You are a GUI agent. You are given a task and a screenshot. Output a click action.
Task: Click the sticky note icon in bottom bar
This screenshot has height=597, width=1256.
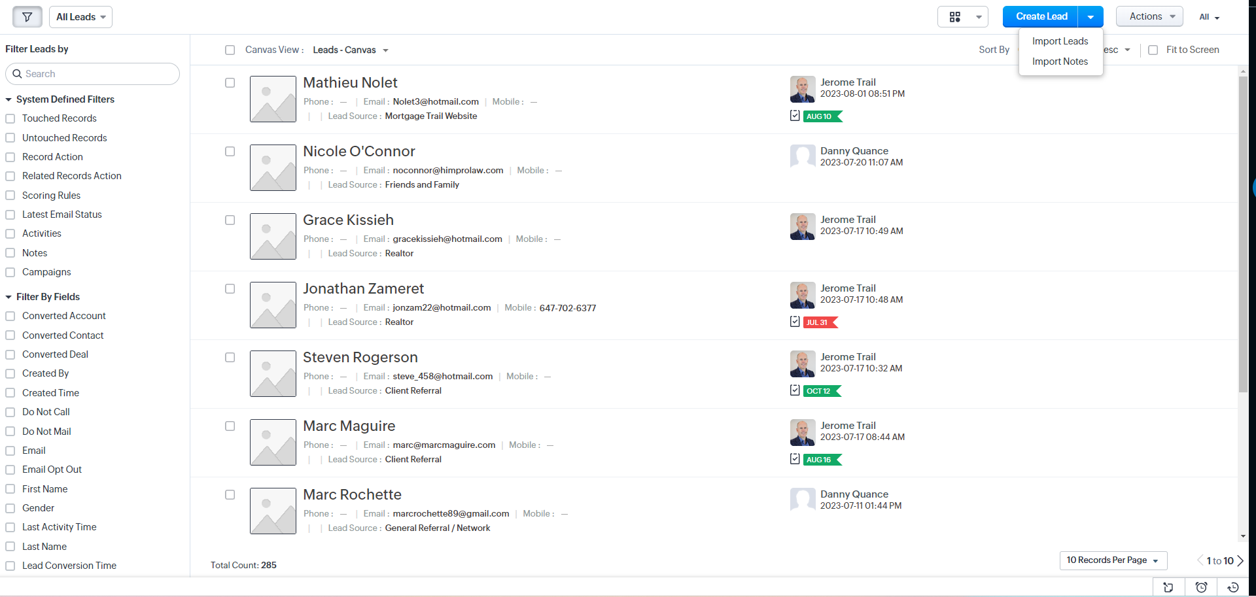1168,587
